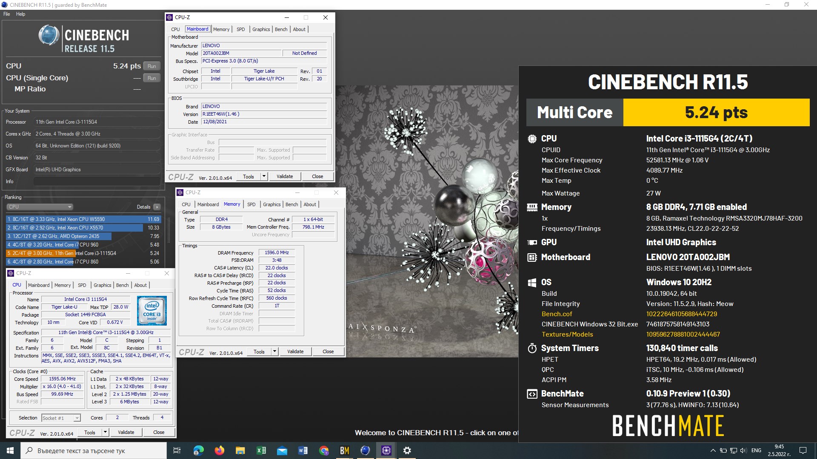This screenshot has width=817, height=459.
Task: Click the CPU chip icon in BenchMate panel
Action: (532, 139)
